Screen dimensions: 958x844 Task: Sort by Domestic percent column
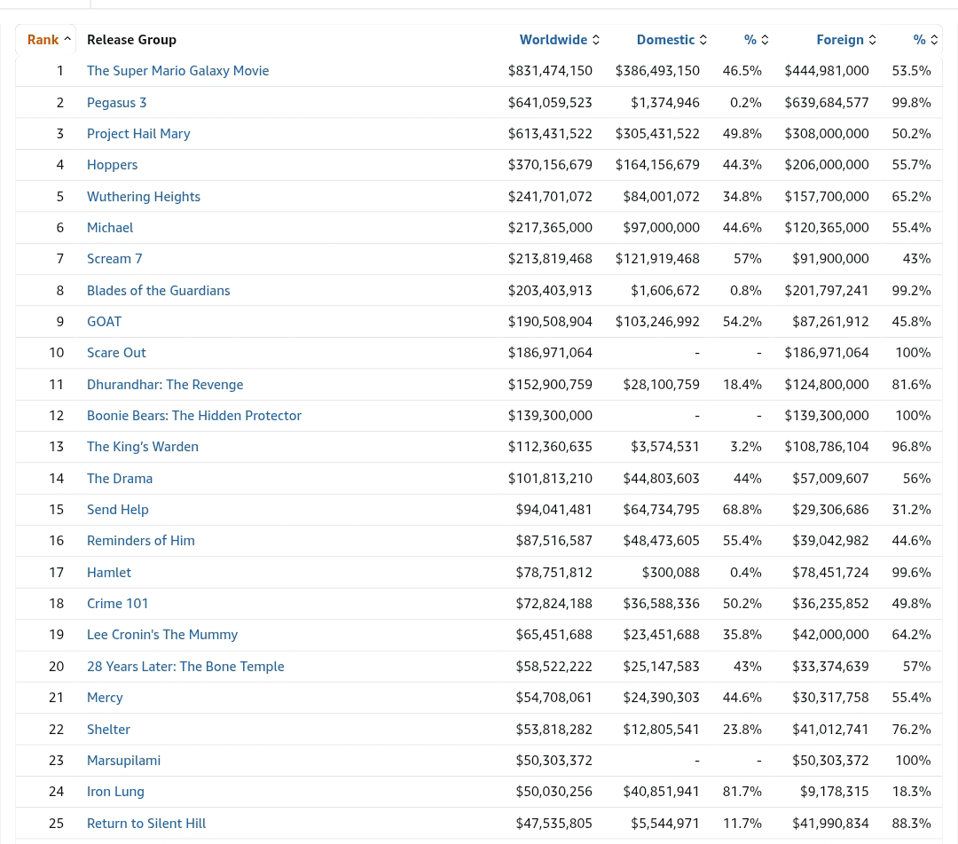750,39
